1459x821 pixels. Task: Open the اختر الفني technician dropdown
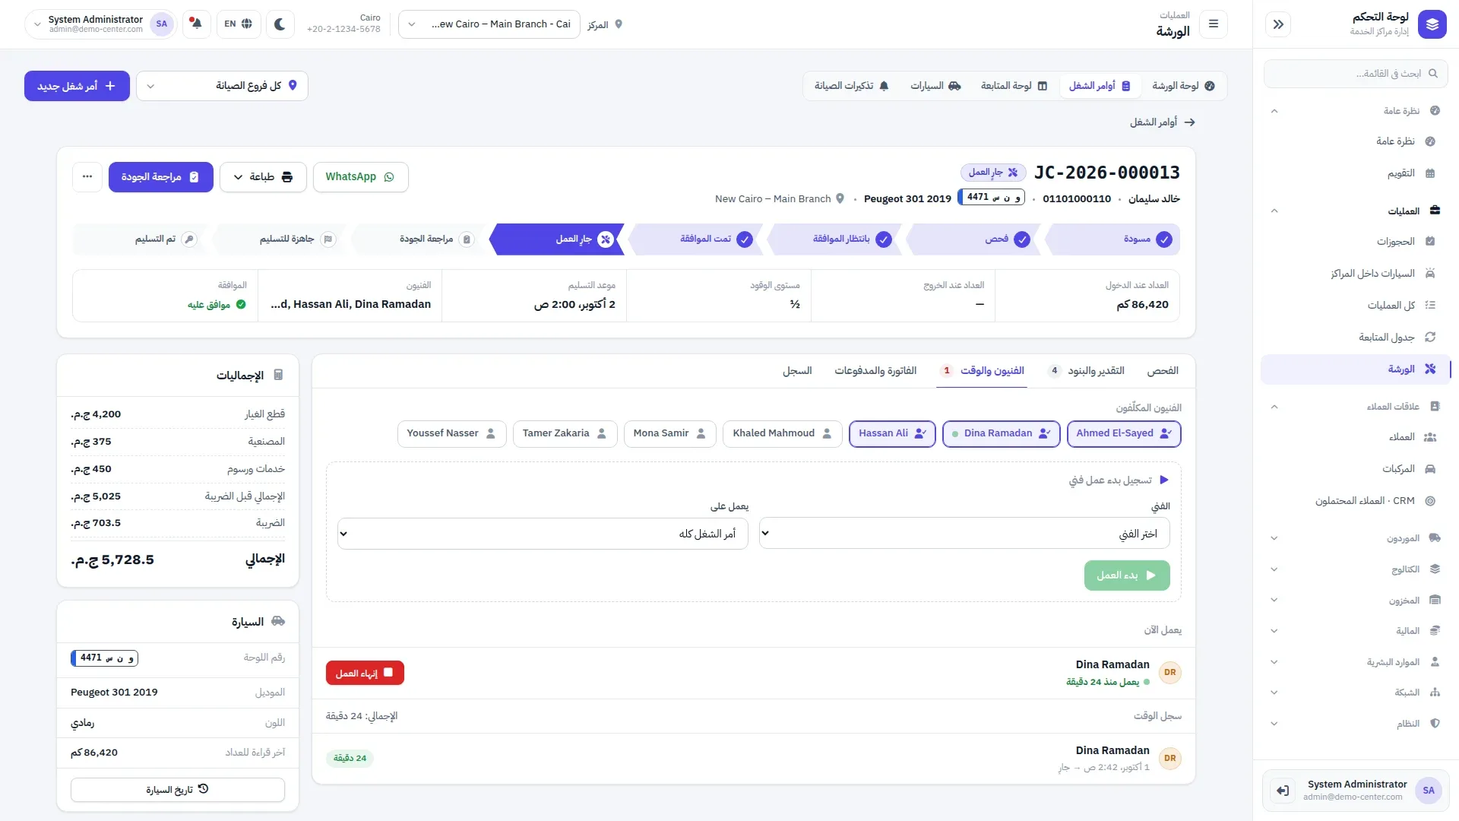[964, 534]
